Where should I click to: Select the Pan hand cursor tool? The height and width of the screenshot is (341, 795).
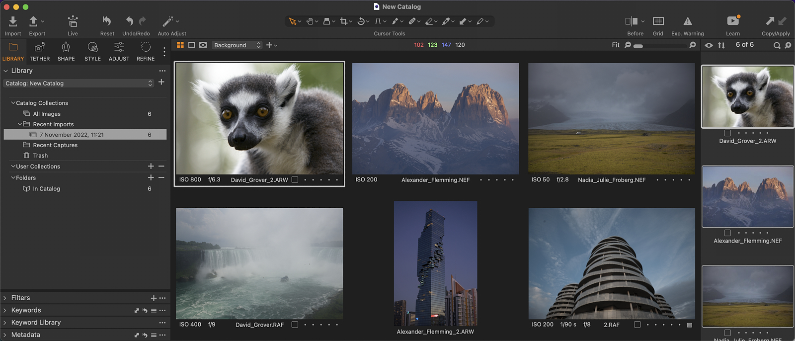coord(310,21)
